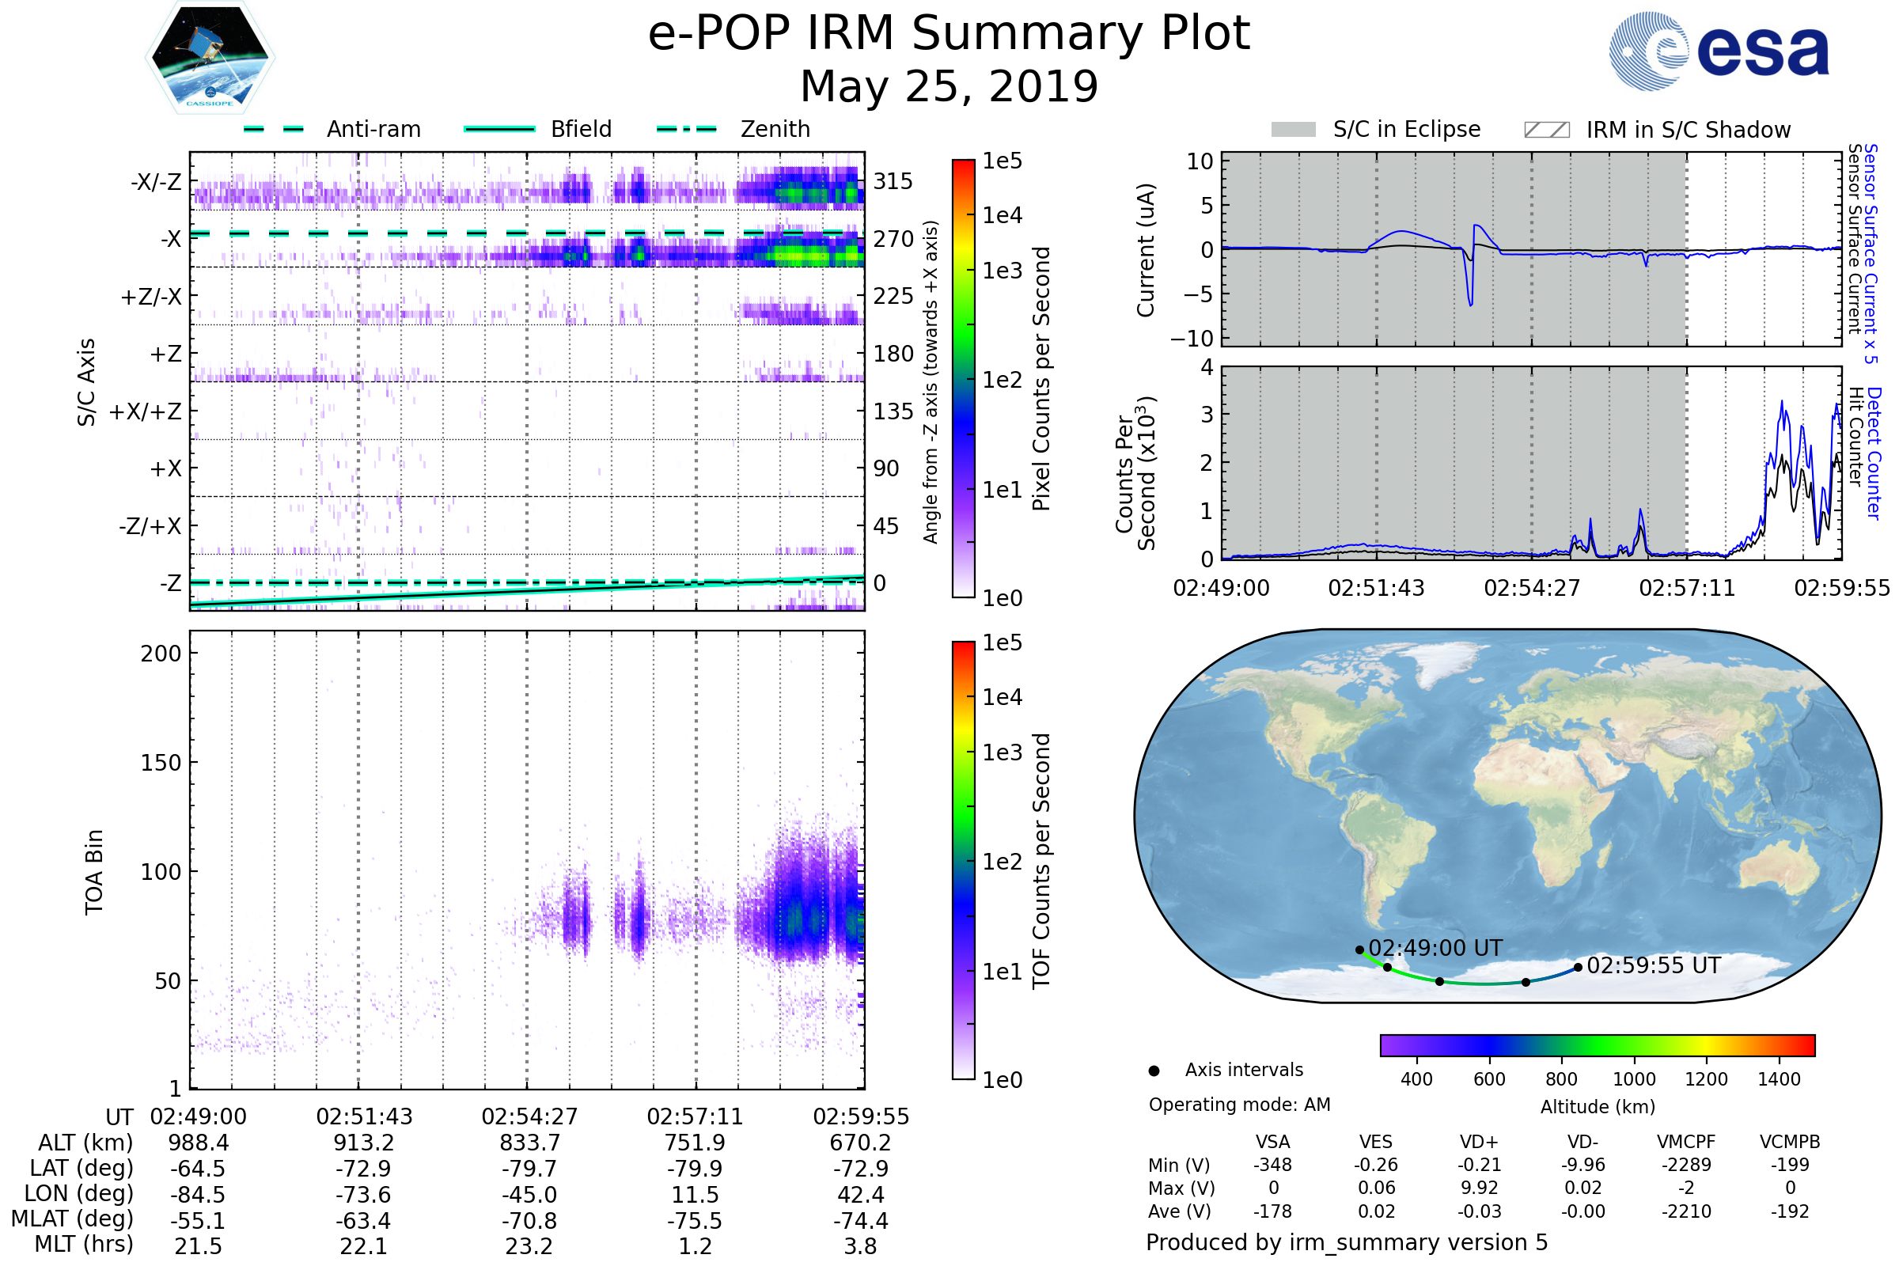The height and width of the screenshot is (1266, 1899).
Task: Click the S/C in Eclipse gray legend swatch
Action: (1294, 130)
